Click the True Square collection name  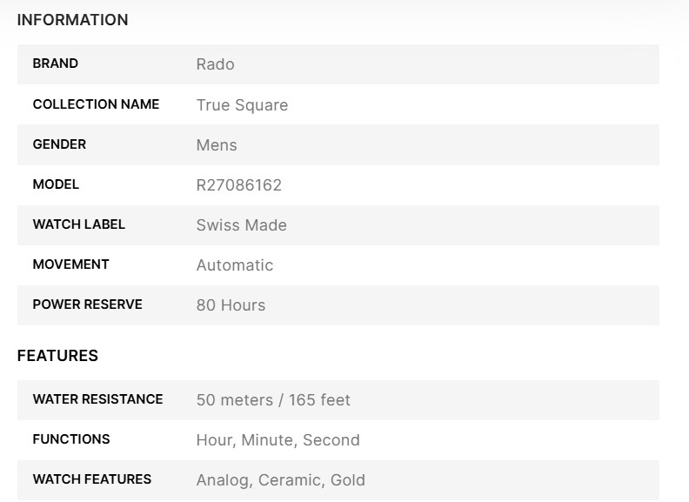(242, 105)
